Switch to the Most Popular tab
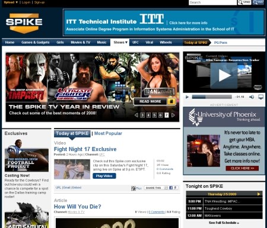 tap(108, 133)
